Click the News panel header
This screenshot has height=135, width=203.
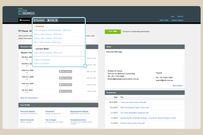145,47
